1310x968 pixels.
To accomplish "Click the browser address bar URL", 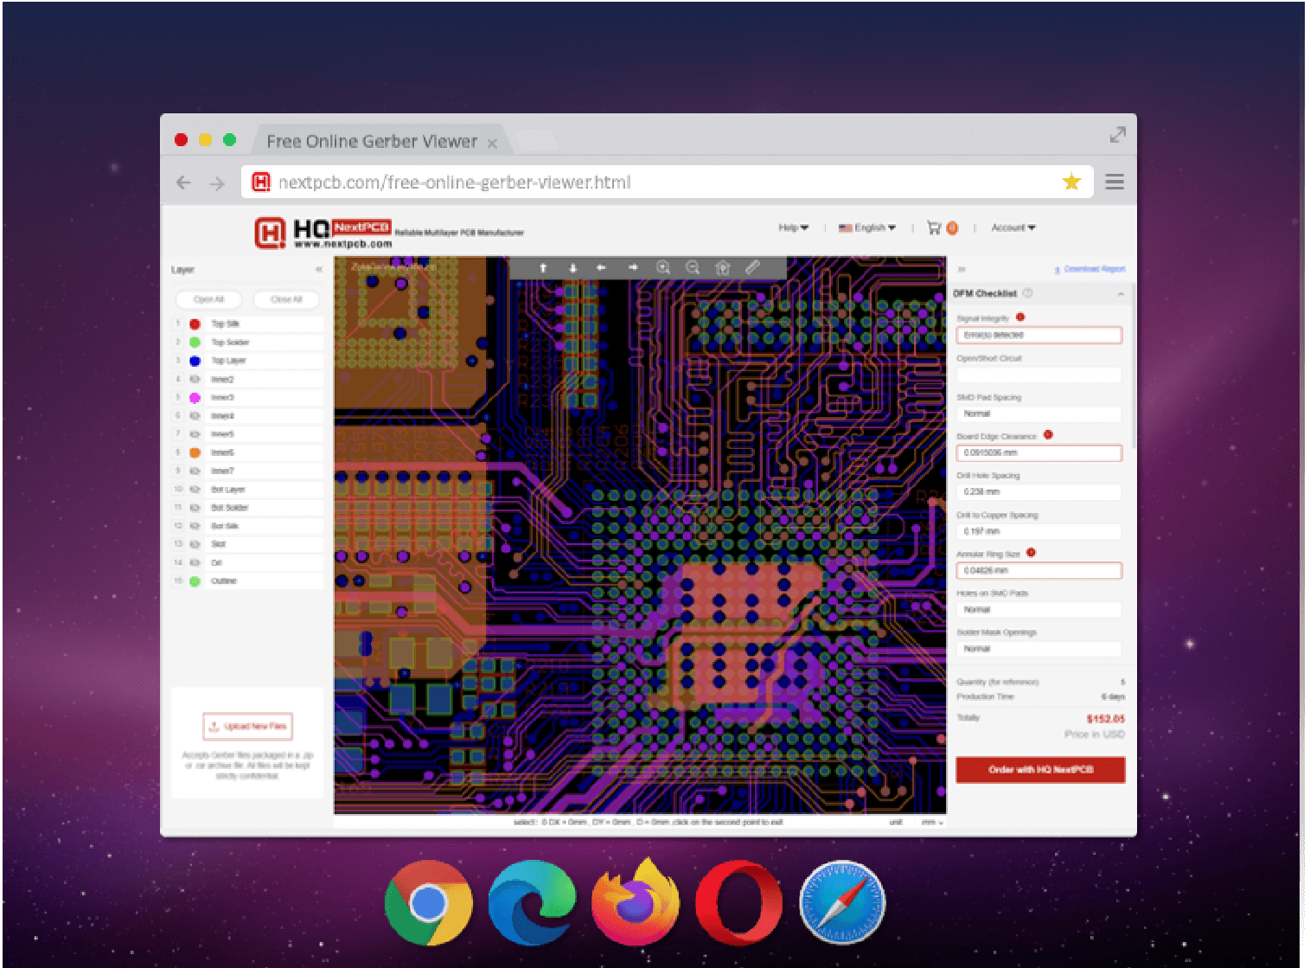I will [454, 183].
